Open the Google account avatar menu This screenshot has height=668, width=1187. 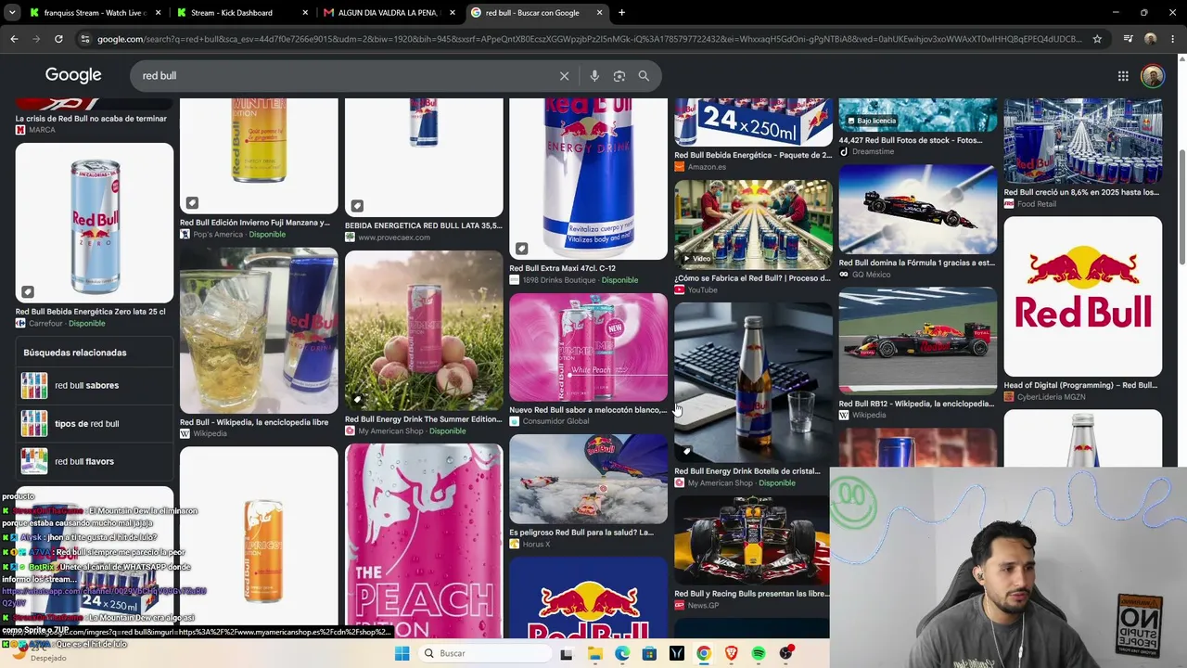[1153, 76]
